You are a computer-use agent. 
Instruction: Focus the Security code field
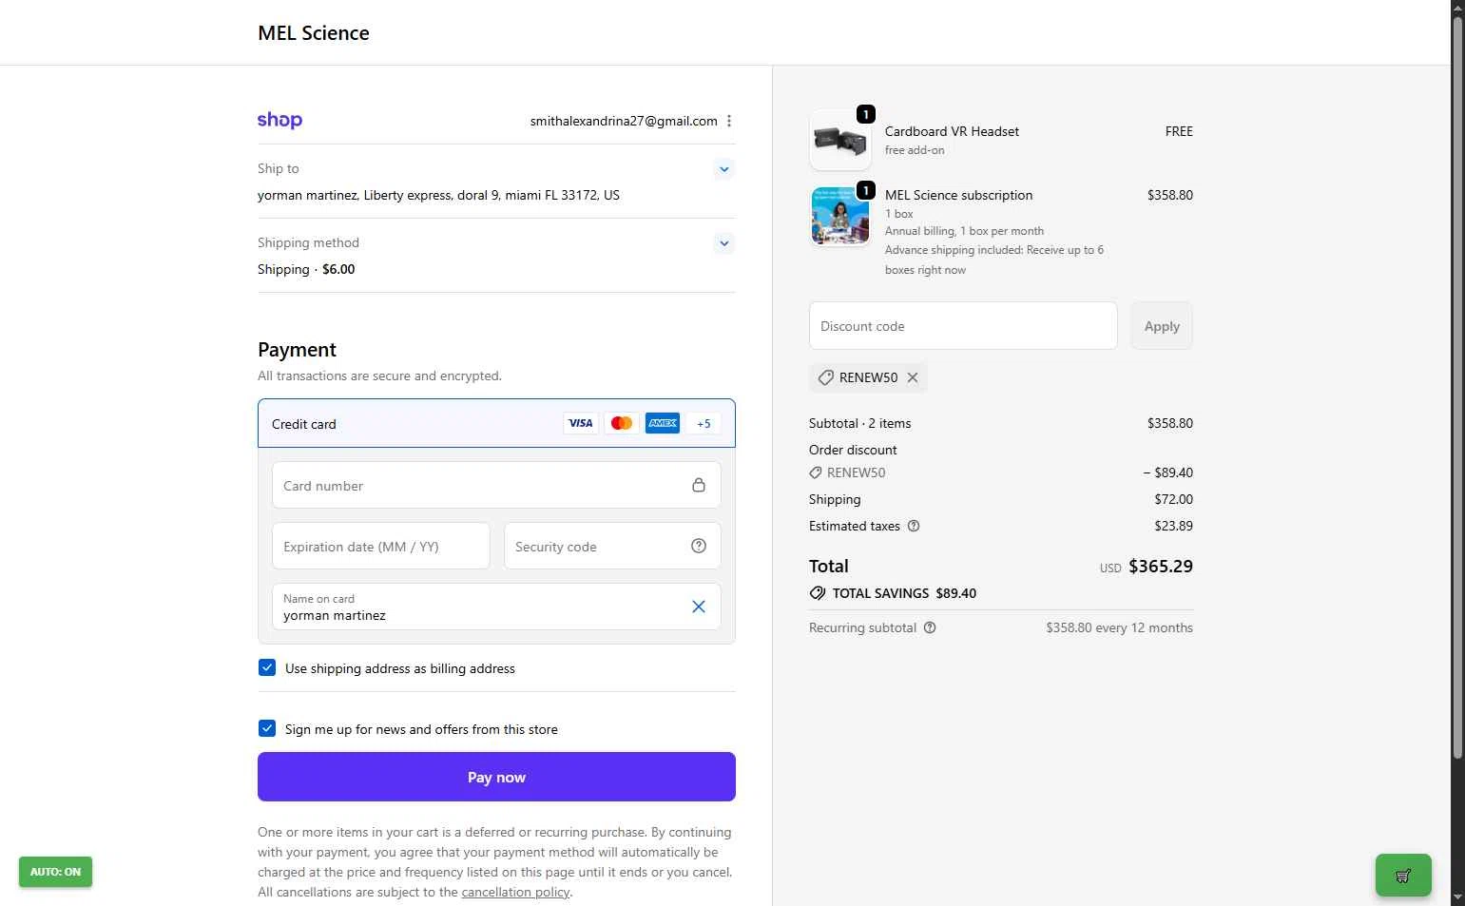point(612,546)
